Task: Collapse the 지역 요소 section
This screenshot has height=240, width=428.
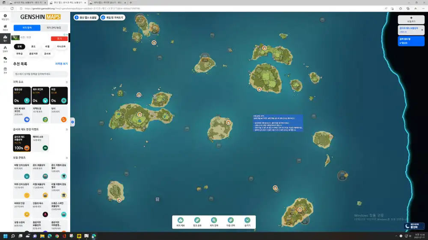Action: [66, 82]
